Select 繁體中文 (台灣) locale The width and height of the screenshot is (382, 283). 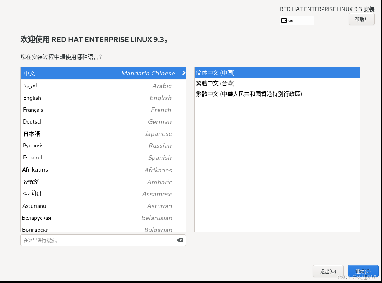(x=277, y=83)
